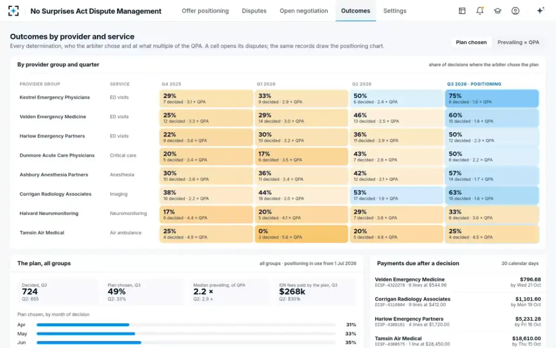This screenshot has height=348, width=556.
Task: Click the Provider Group column header
Action: (40, 84)
